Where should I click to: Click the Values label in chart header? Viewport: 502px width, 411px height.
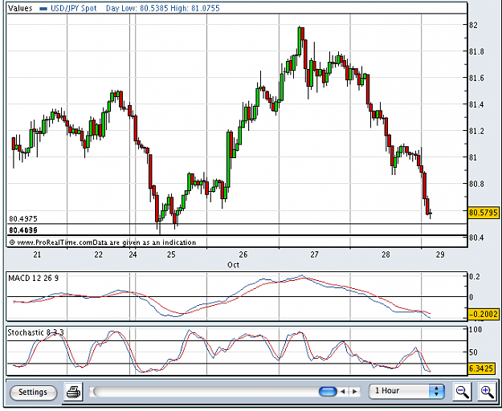coord(20,8)
